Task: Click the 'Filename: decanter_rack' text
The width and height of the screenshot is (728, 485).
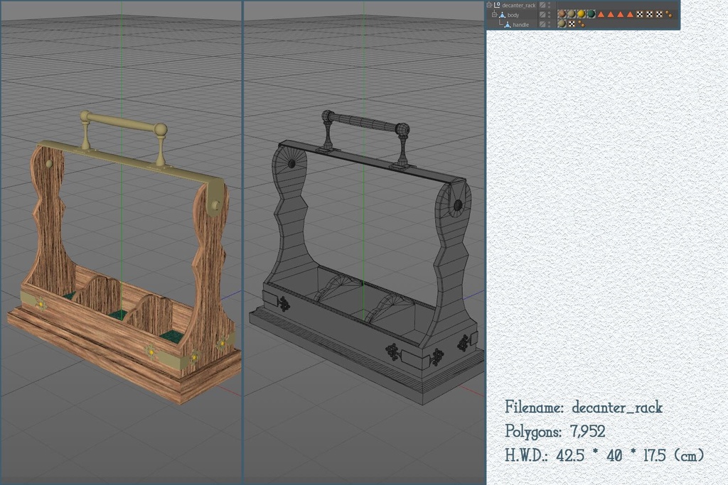Action: coord(584,407)
